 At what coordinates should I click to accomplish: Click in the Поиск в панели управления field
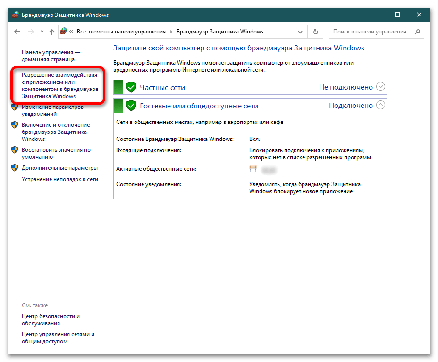click(x=371, y=32)
